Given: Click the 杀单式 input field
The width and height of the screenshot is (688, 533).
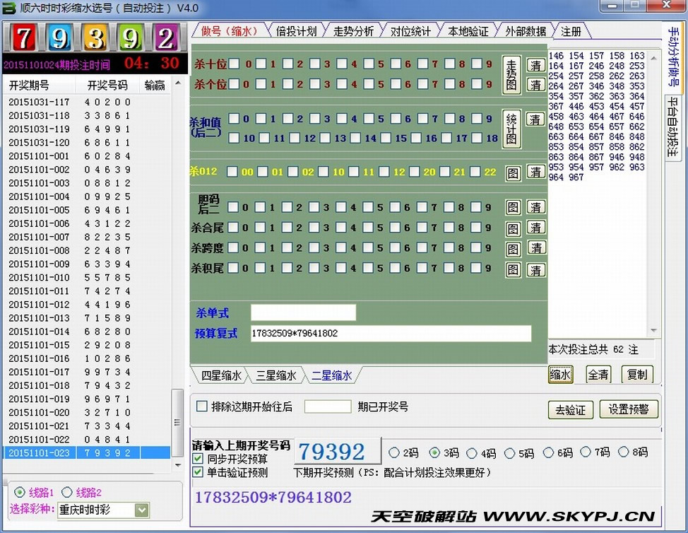Looking at the screenshot, I should tap(303, 312).
